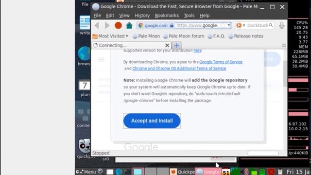Open the Edit menu
311x175 pixels.
point(110,16)
